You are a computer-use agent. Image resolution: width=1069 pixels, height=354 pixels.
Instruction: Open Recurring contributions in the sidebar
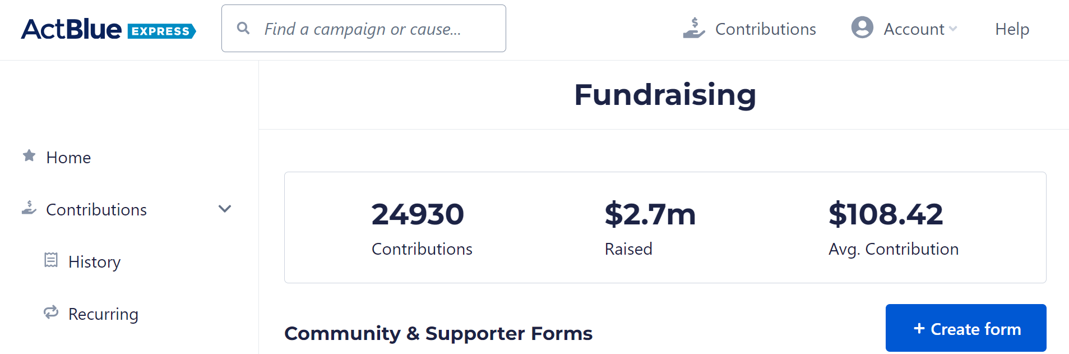click(103, 314)
